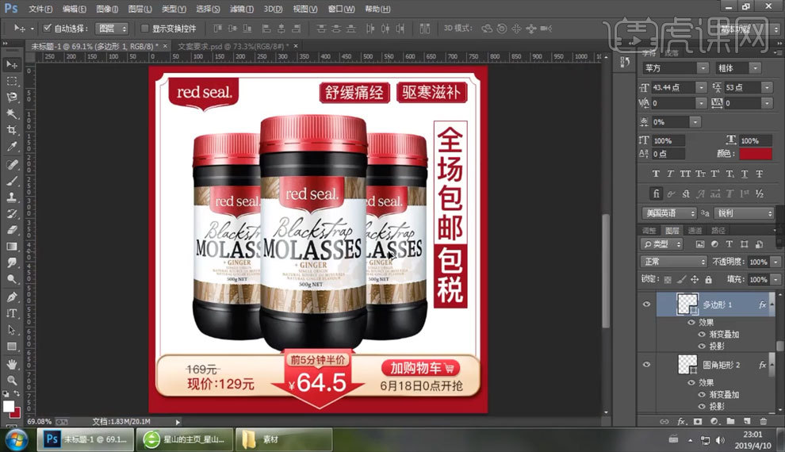Viewport: 785px width, 452px height.
Task: Select the Horizontal Type tool
Action: [x=12, y=313]
